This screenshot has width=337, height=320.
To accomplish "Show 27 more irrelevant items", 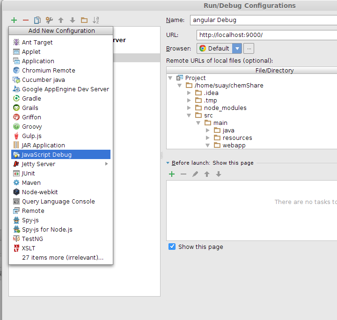I will click(61, 257).
